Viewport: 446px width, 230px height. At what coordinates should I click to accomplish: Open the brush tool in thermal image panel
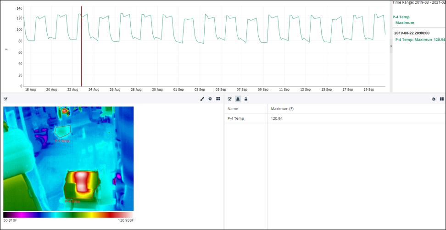coord(202,99)
